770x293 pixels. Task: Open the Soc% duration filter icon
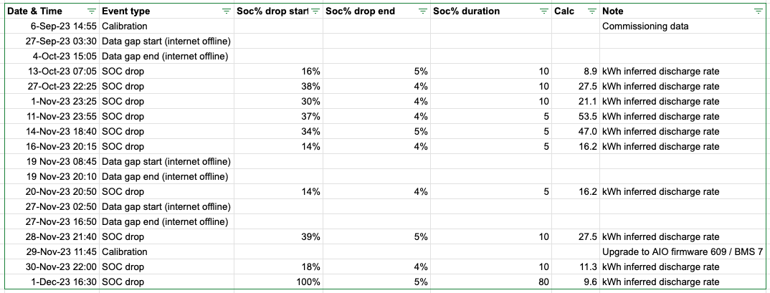[544, 11]
